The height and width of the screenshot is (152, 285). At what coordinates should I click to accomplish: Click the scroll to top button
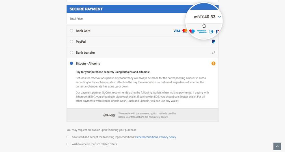[x=277, y=146]
